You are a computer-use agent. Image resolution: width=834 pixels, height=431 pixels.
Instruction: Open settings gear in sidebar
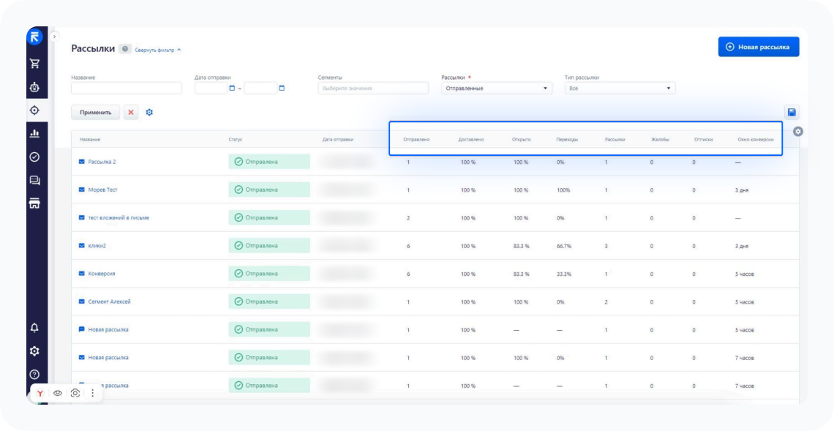[34, 351]
